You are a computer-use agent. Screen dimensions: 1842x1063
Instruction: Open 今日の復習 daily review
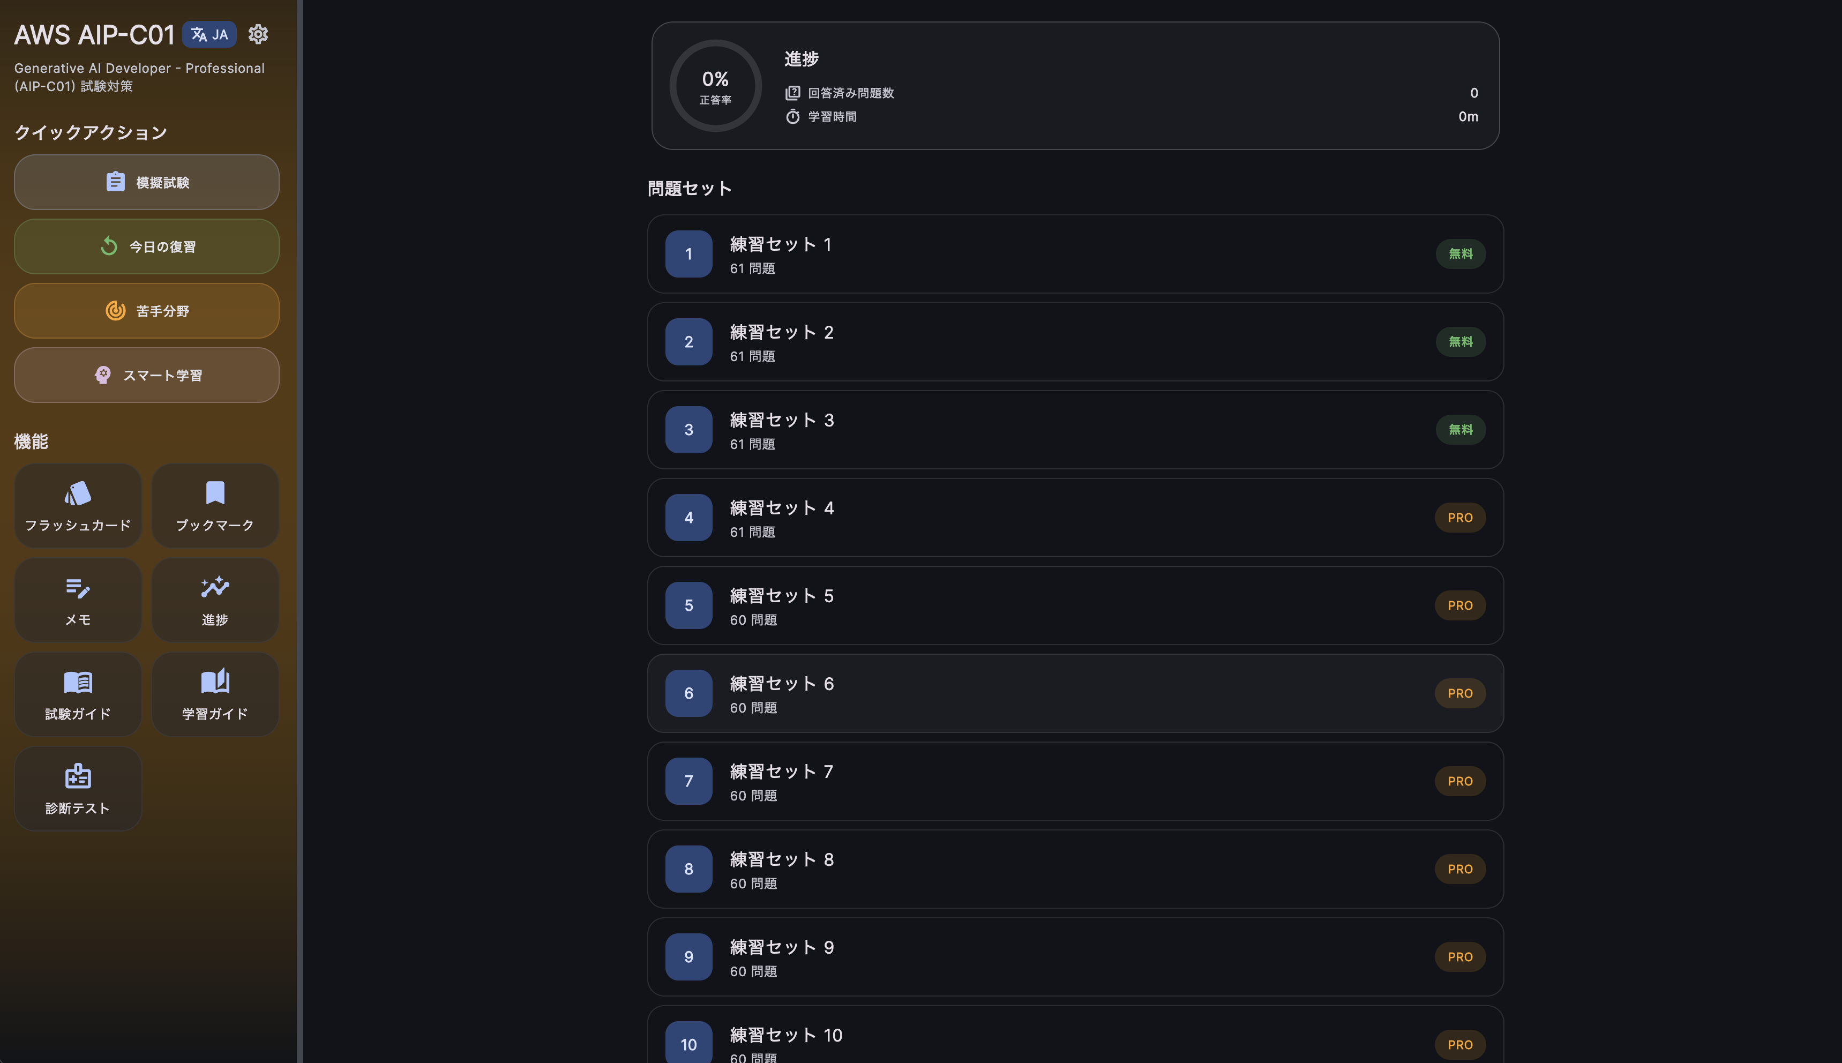[147, 247]
